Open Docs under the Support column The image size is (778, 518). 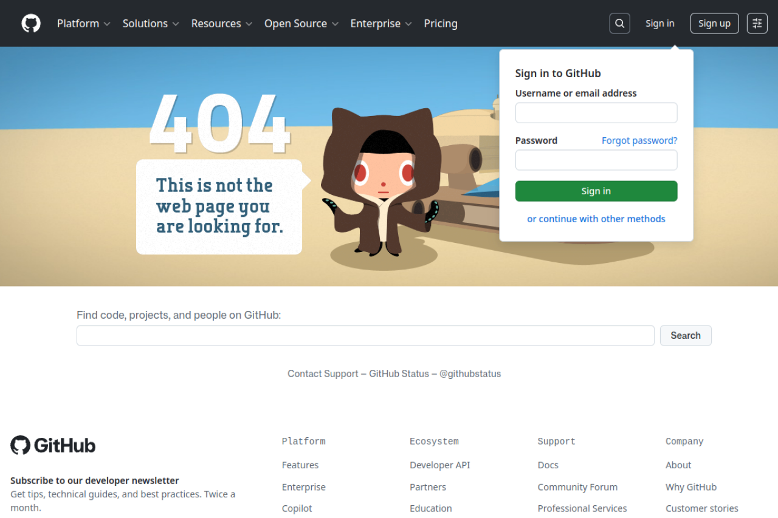pyautogui.click(x=548, y=465)
